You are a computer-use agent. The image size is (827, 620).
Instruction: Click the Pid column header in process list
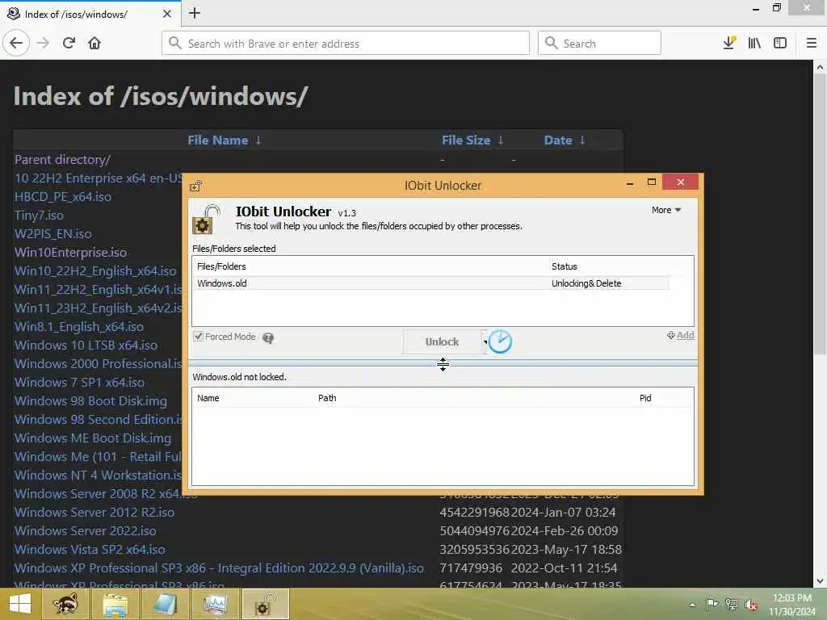coord(645,398)
